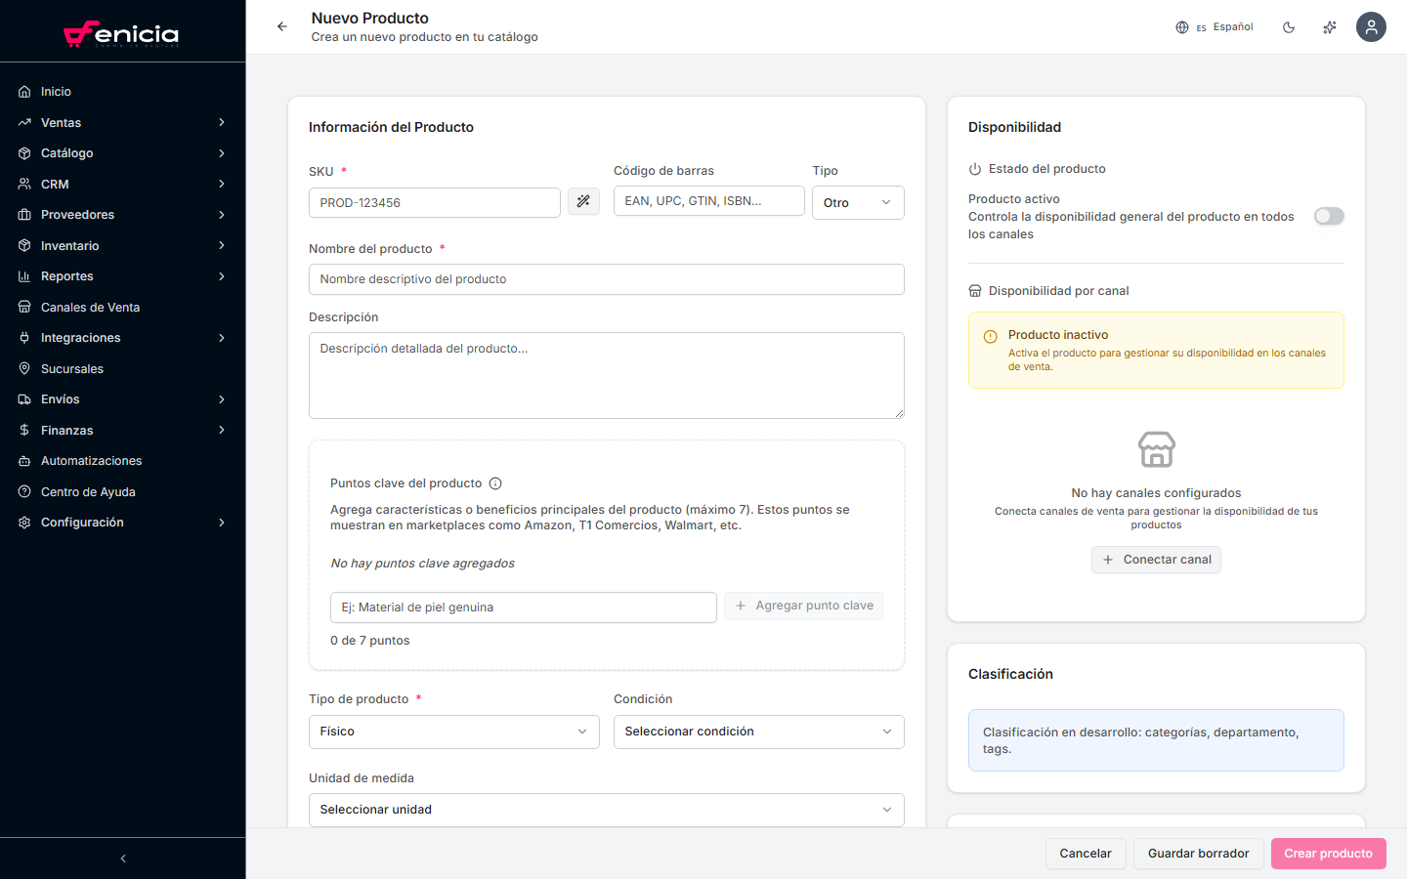Image resolution: width=1407 pixels, height=879 pixels.
Task: Click the SKU auto-generate magic wand icon
Action: (x=583, y=202)
